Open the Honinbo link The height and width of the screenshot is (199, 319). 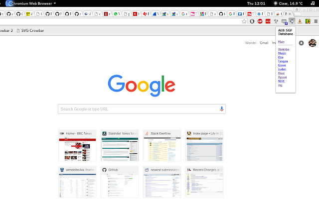coord(284,49)
